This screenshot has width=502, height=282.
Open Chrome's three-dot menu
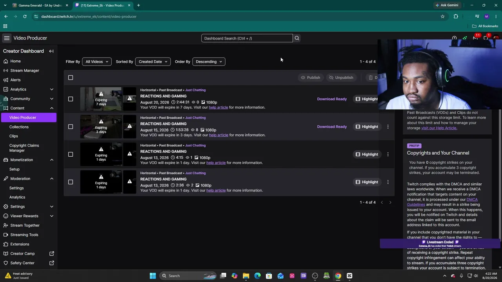coord(496,16)
